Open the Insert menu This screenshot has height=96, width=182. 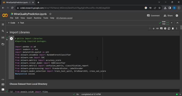point(29,18)
